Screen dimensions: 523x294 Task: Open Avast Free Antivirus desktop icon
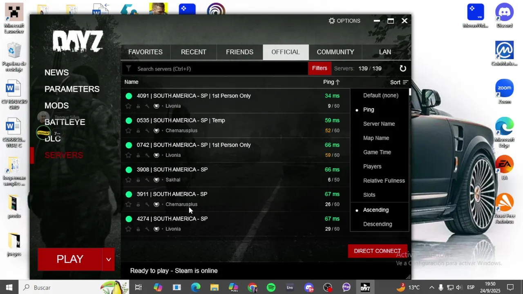pyautogui.click(x=504, y=208)
